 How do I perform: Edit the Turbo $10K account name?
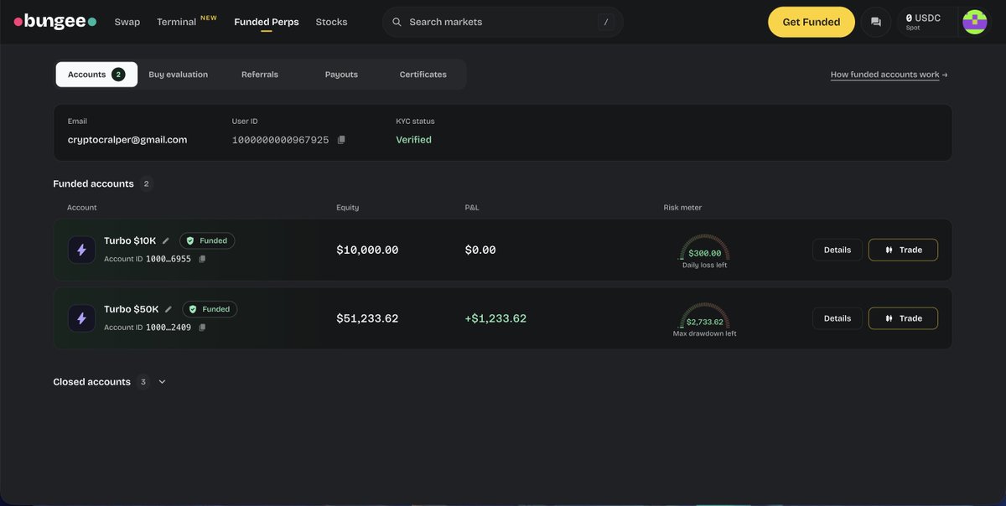(x=166, y=240)
